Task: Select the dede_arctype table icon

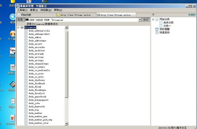Action: (x=26, y=60)
